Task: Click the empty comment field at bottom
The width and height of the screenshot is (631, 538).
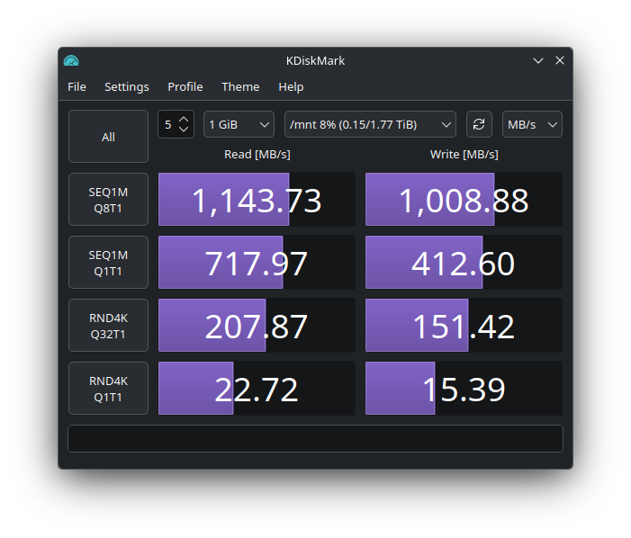Action: tap(315, 439)
